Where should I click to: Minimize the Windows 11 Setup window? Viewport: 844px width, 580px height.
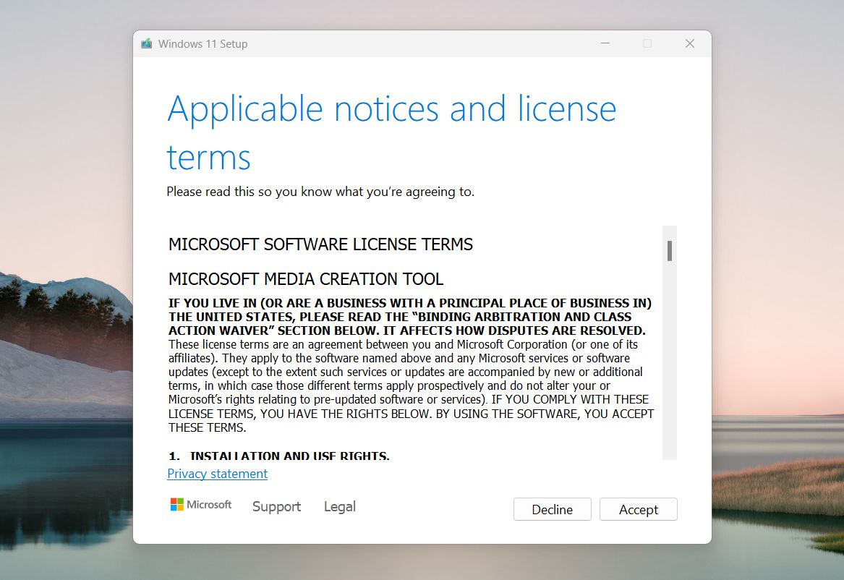click(x=605, y=43)
